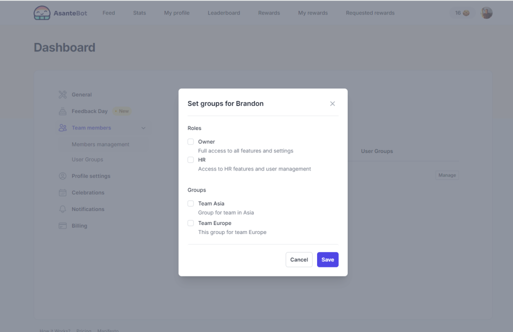
Task: Click the General settings tools icon
Action: (x=63, y=94)
